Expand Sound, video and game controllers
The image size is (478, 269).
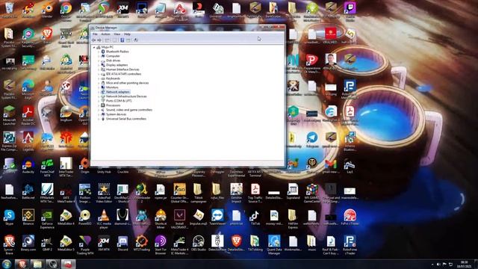99,110
